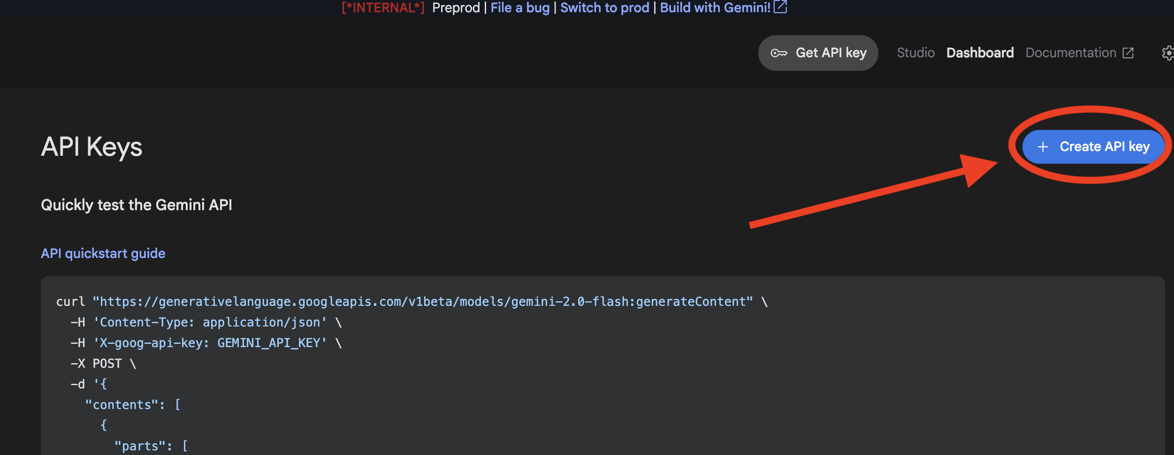Click the Preprod label
The image size is (1174, 455).
(x=456, y=8)
